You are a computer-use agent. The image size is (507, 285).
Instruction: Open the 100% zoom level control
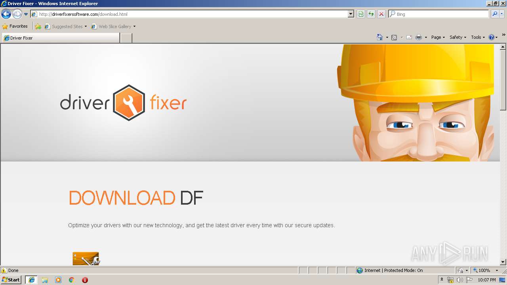(x=482, y=270)
